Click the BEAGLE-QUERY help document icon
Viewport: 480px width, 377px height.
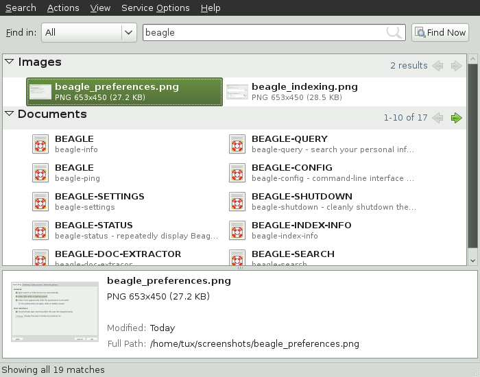(x=237, y=144)
